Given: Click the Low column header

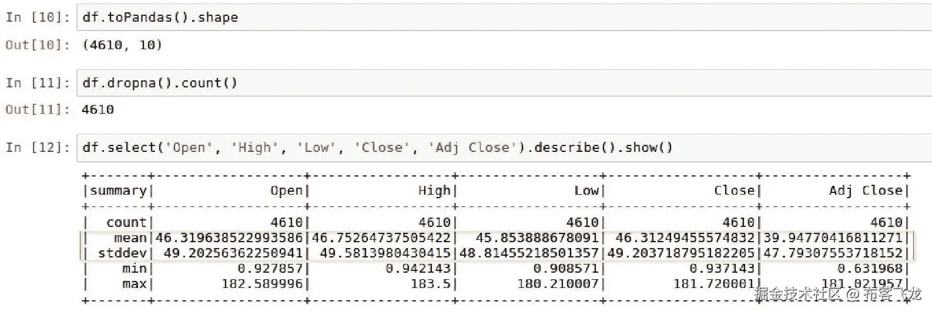Looking at the screenshot, I should 586,191.
